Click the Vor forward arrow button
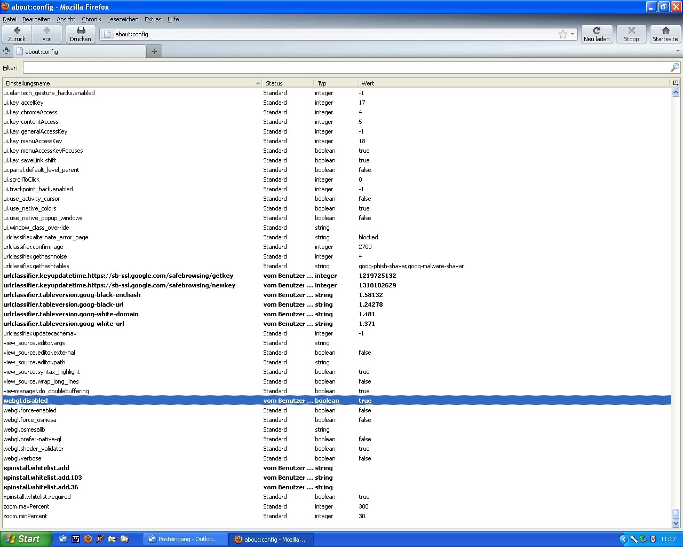The image size is (683, 547). coord(46,32)
